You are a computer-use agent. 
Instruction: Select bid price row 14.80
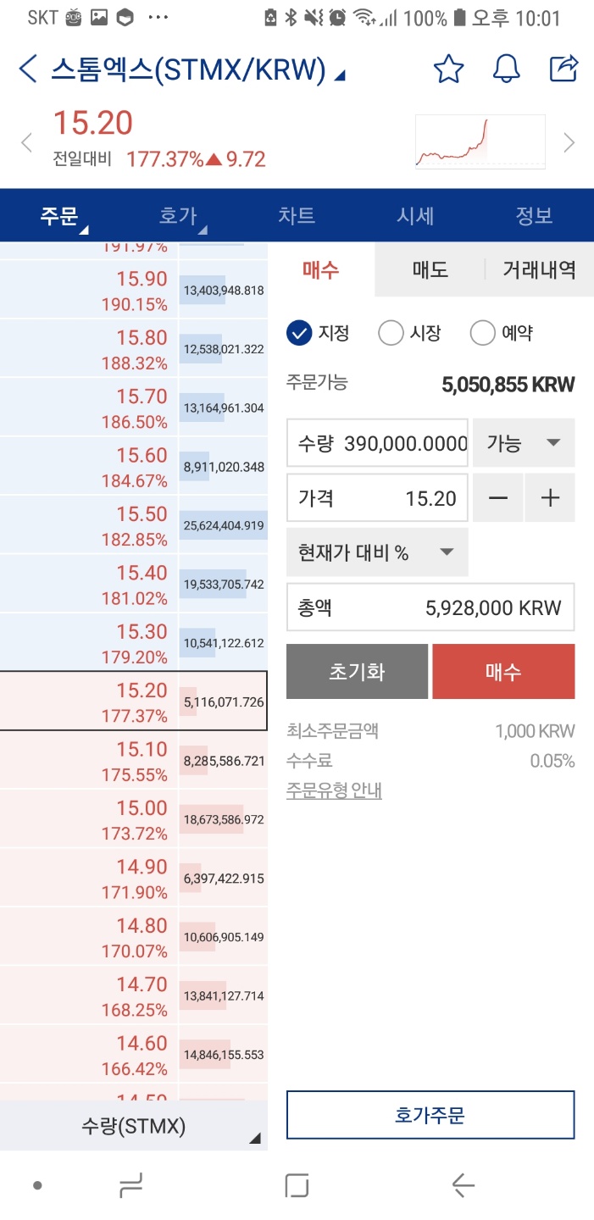coord(134,937)
